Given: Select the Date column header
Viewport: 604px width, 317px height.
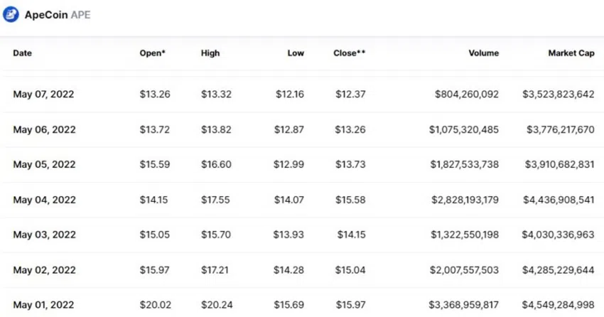Looking at the screenshot, I should [x=22, y=53].
